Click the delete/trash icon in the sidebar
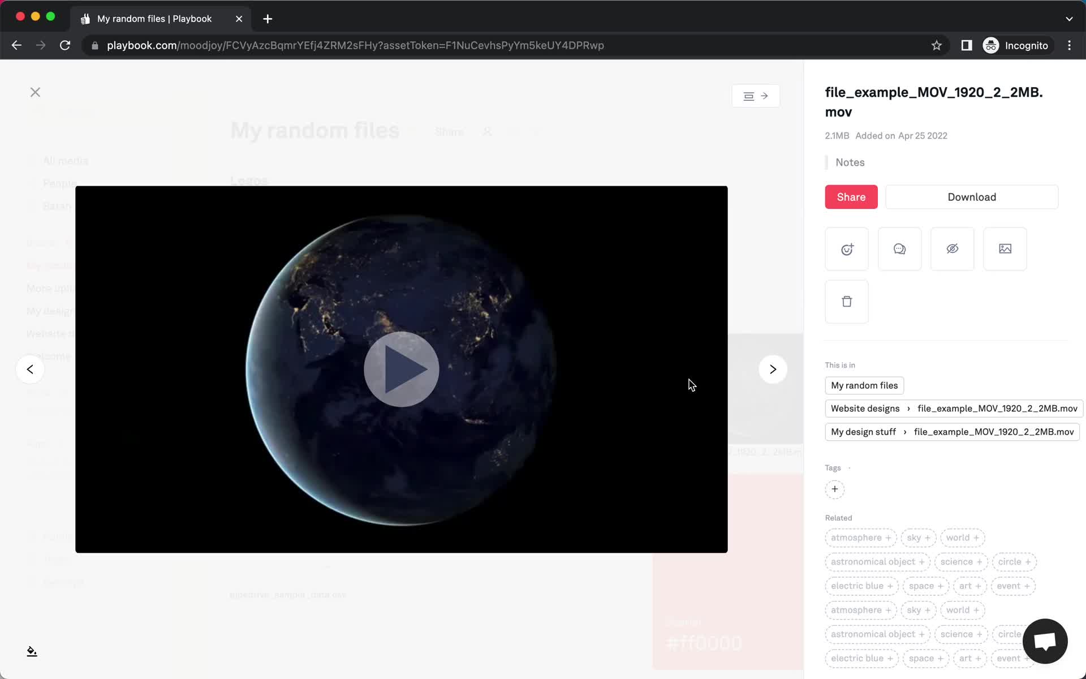The width and height of the screenshot is (1086, 679). [x=847, y=301]
